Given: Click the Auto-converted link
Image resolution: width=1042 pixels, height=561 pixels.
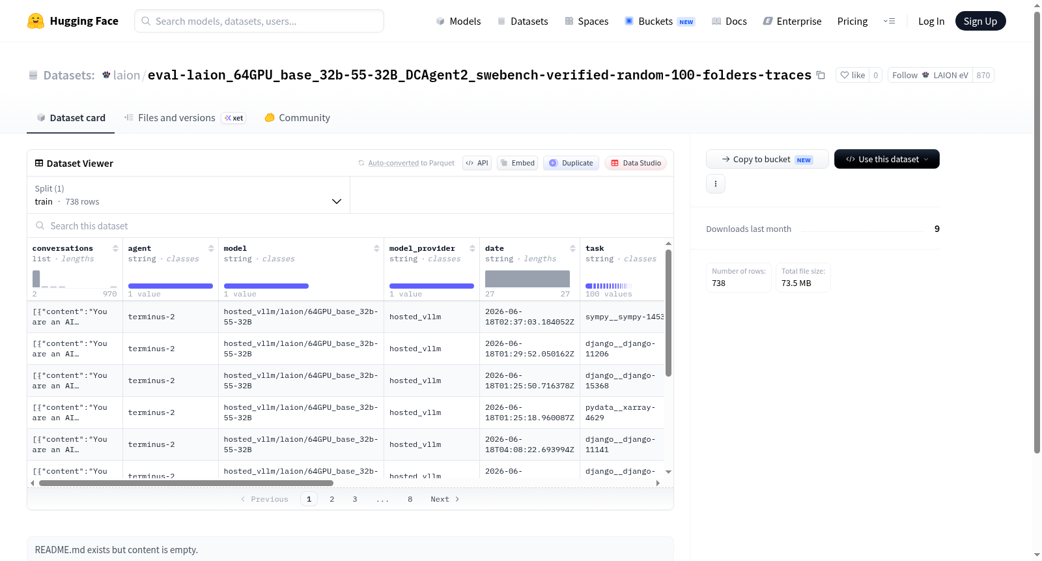Looking at the screenshot, I should click(x=393, y=163).
